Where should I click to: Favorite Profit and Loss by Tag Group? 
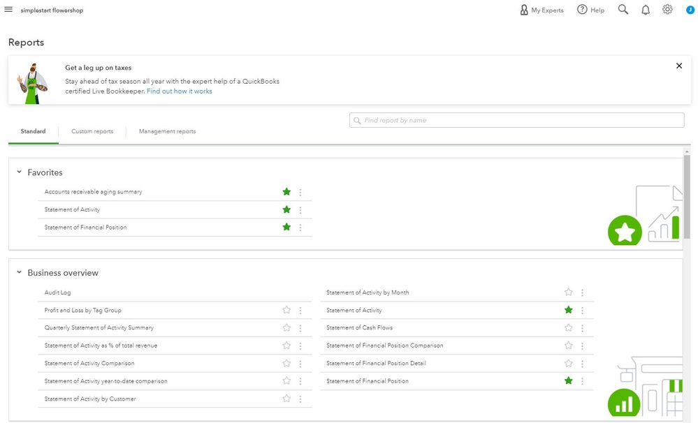coord(286,310)
